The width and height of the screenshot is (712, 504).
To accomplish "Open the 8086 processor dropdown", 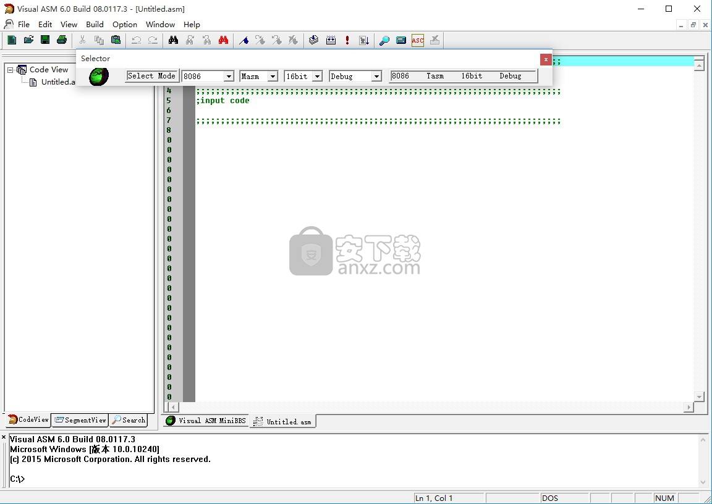I will point(229,77).
